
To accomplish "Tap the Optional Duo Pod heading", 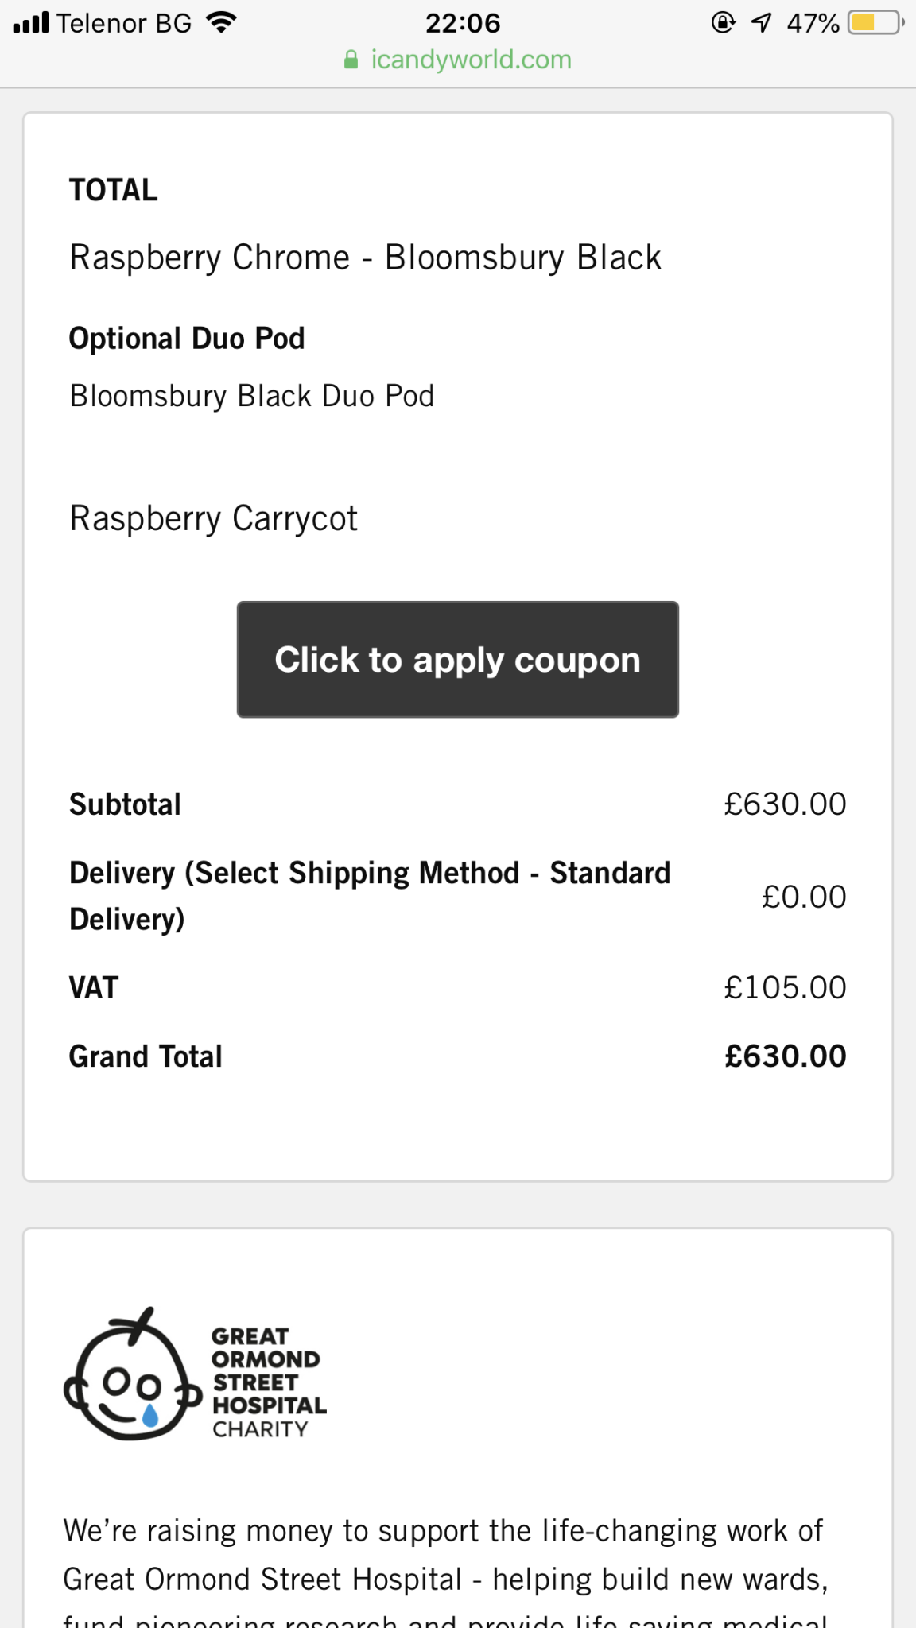I will [x=187, y=339].
